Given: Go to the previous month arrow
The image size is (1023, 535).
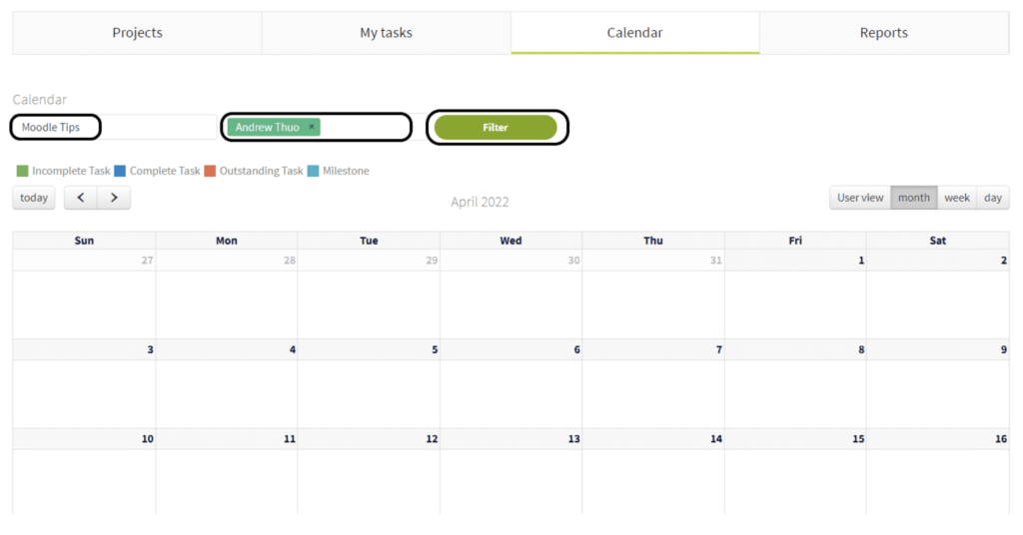Looking at the screenshot, I should (81, 198).
